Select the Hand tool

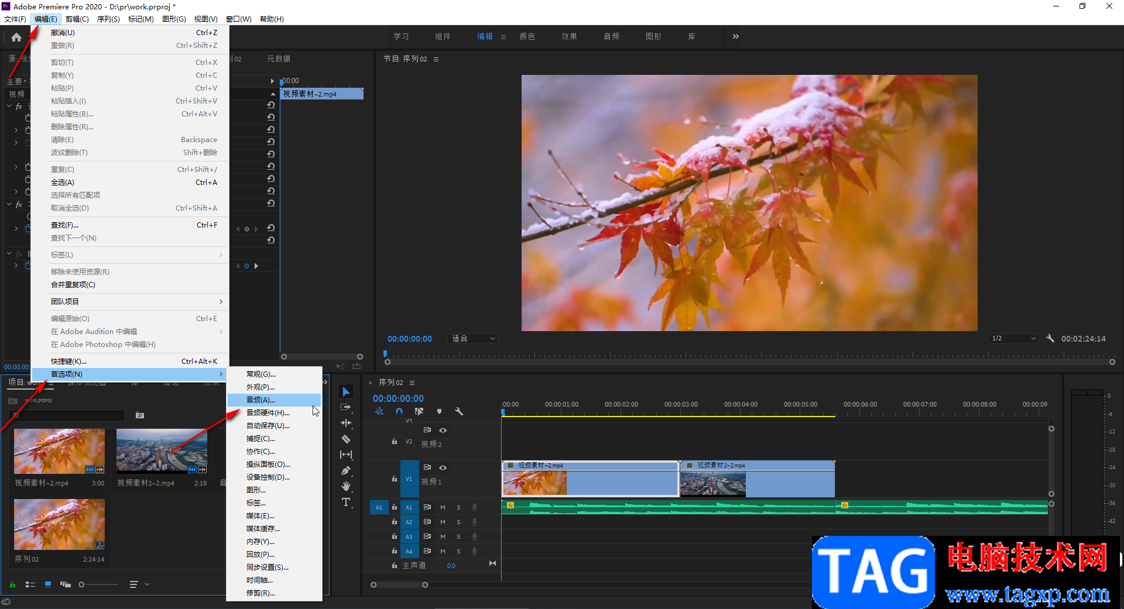pyautogui.click(x=346, y=486)
